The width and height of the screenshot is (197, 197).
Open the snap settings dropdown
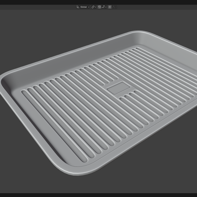(x=104, y=7)
